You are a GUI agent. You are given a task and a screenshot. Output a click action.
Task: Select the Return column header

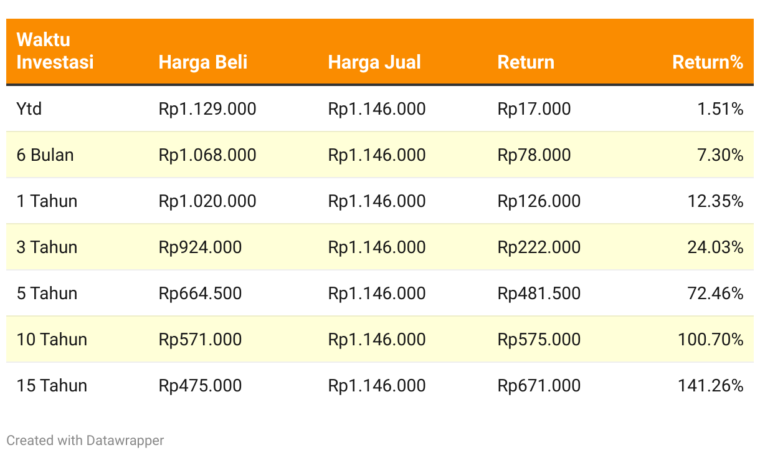(x=526, y=62)
